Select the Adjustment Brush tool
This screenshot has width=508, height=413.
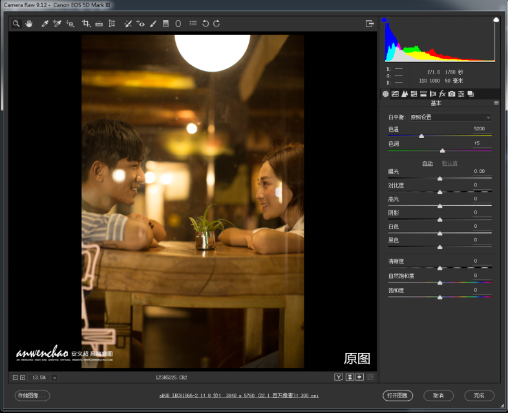point(153,24)
